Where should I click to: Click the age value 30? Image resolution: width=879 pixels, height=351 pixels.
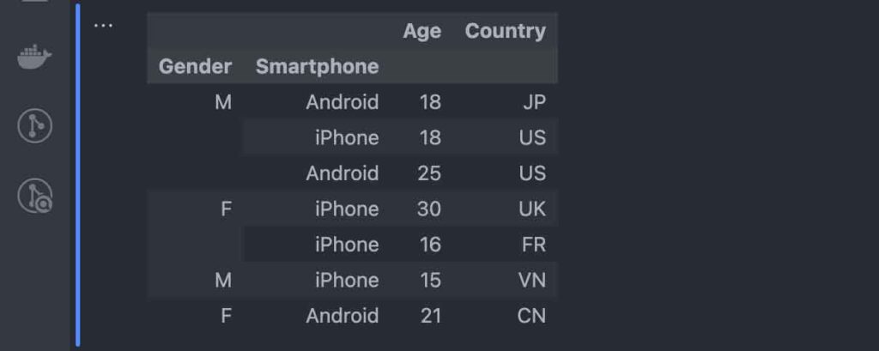429,209
